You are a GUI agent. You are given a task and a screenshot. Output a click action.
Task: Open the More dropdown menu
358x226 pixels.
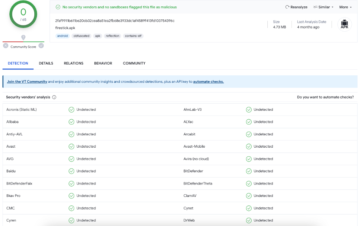(345, 7)
